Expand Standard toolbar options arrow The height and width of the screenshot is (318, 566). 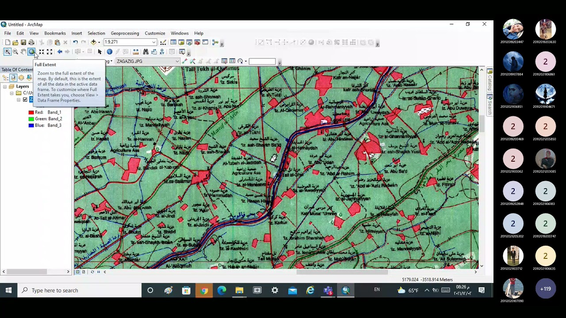click(222, 44)
